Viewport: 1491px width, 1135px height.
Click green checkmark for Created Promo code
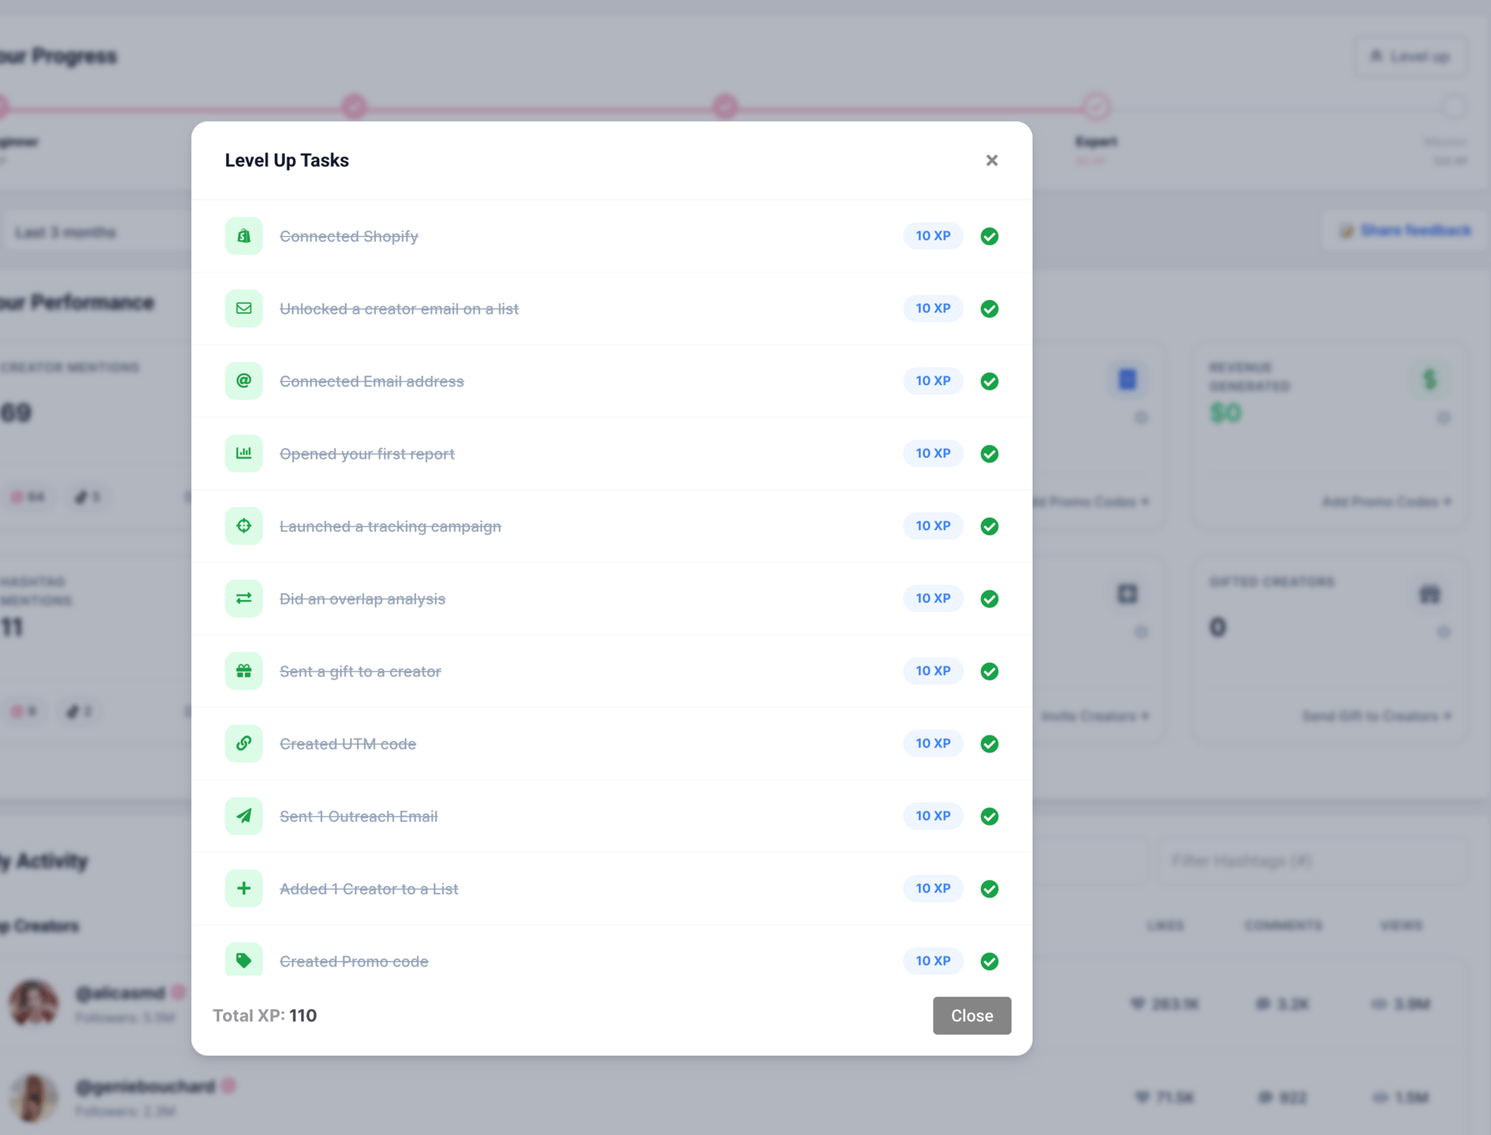pos(989,961)
